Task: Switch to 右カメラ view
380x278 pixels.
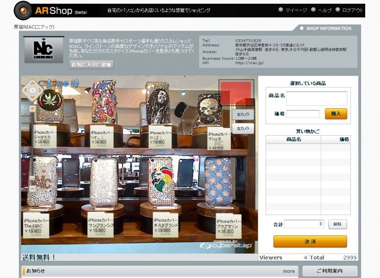Action: coord(243,114)
